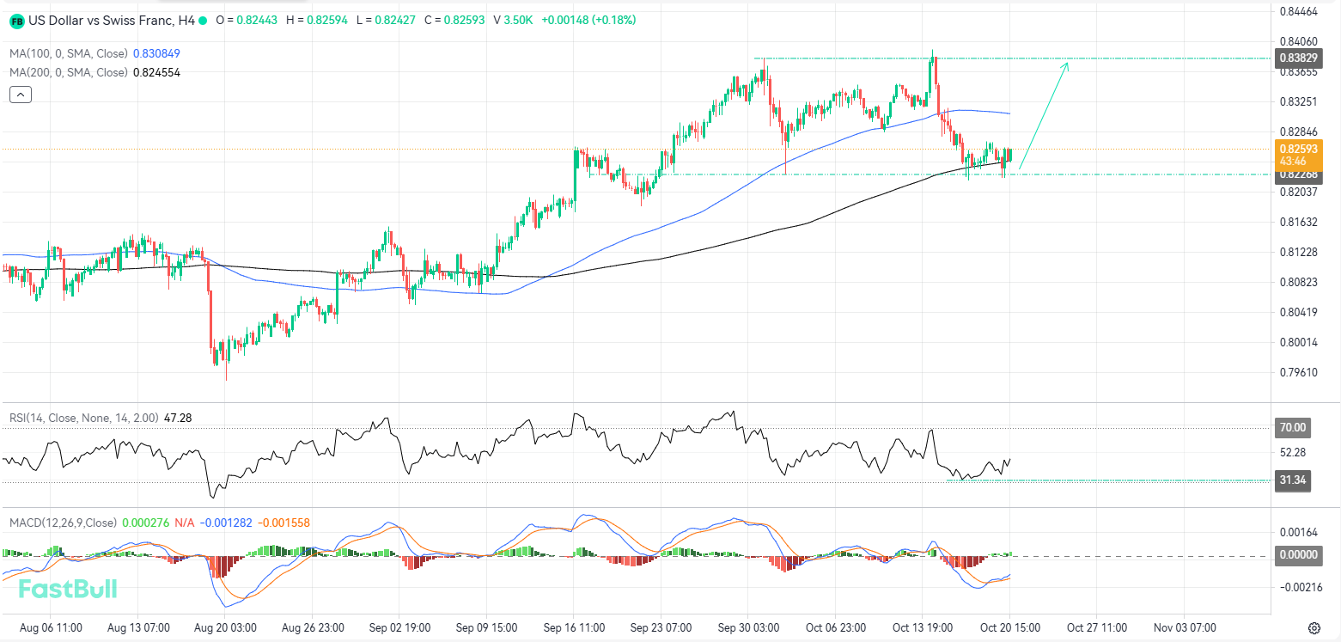Select the RSI(14, Close, None, 14, 2.00) legend
Viewport: 1341px width, 642px height.
click(84, 418)
